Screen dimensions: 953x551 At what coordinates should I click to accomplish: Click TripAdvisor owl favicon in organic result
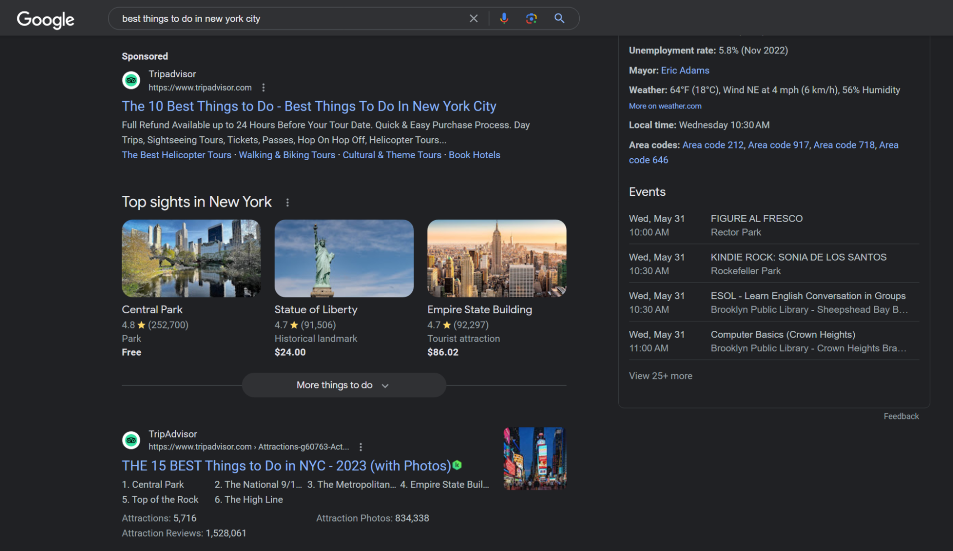pos(131,440)
